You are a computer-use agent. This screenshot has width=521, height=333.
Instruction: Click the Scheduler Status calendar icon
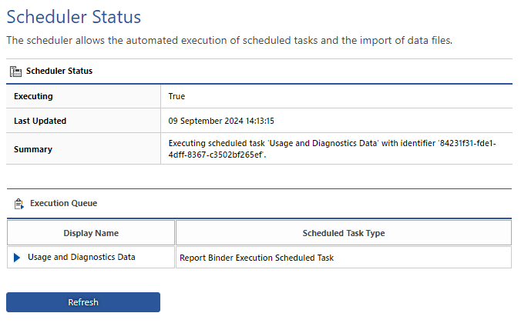click(x=15, y=72)
